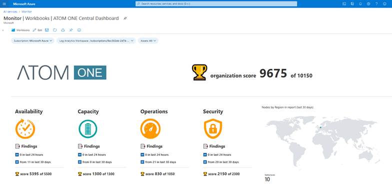The height and width of the screenshot is (186, 392).
Task: Click the Security Findings document icon
Action: click(205, 146)
